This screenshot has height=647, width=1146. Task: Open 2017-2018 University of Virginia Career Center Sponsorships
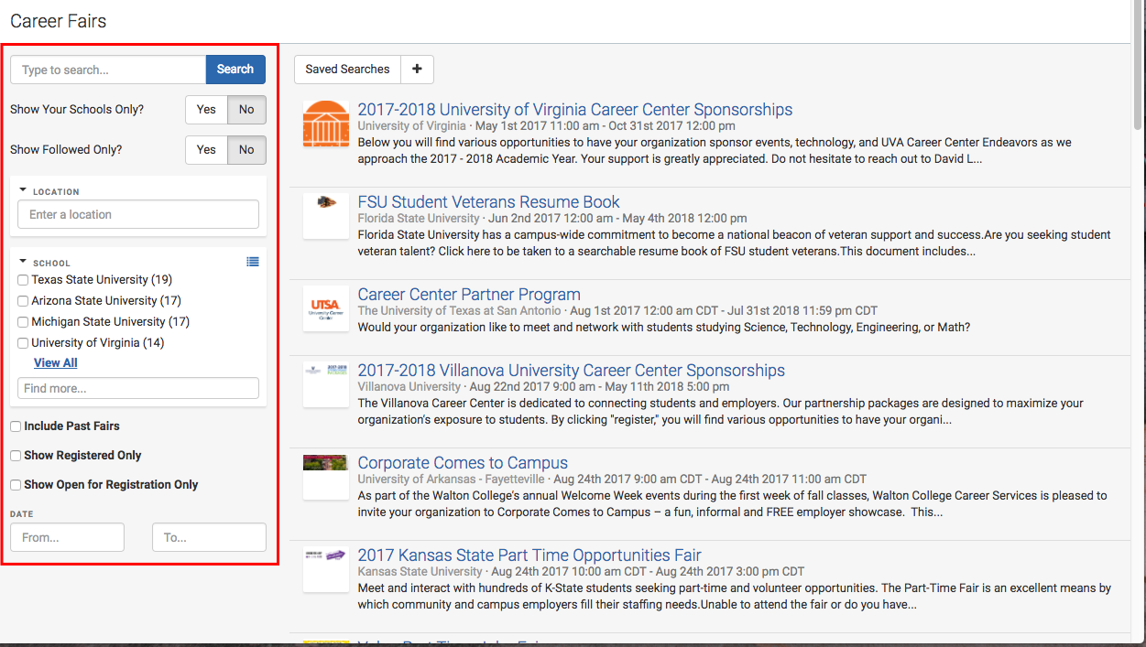(x=575, y=110)
